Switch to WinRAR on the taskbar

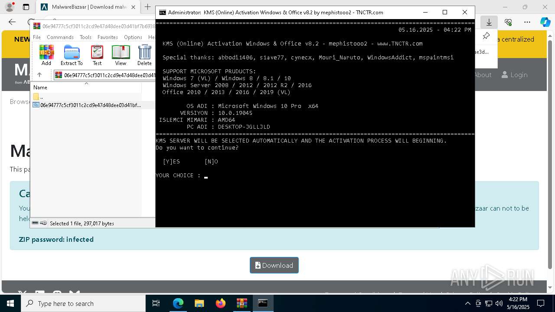(242, 303)
